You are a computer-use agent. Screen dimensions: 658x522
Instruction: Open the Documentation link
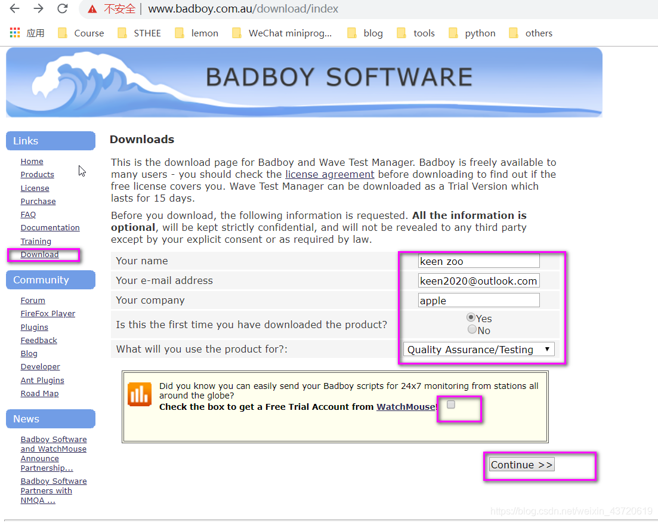click(50, 228)
